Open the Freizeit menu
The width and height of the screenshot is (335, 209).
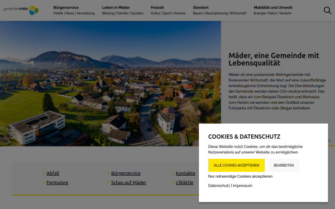[x=157, y=7]
